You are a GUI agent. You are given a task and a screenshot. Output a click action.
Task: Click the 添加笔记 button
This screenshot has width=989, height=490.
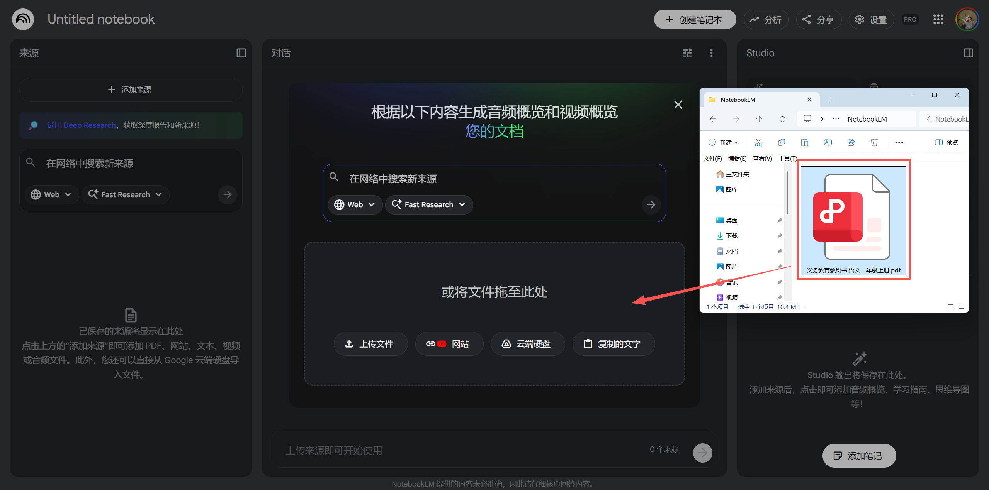(x=858, y=456)
